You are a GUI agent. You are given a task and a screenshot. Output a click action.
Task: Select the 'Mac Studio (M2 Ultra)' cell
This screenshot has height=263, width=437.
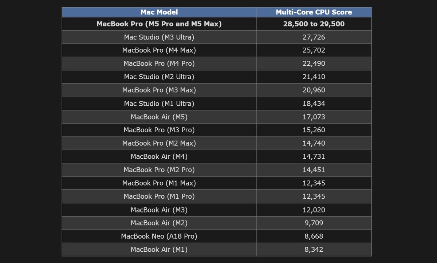pyautogui.click(x=159, y=77)
